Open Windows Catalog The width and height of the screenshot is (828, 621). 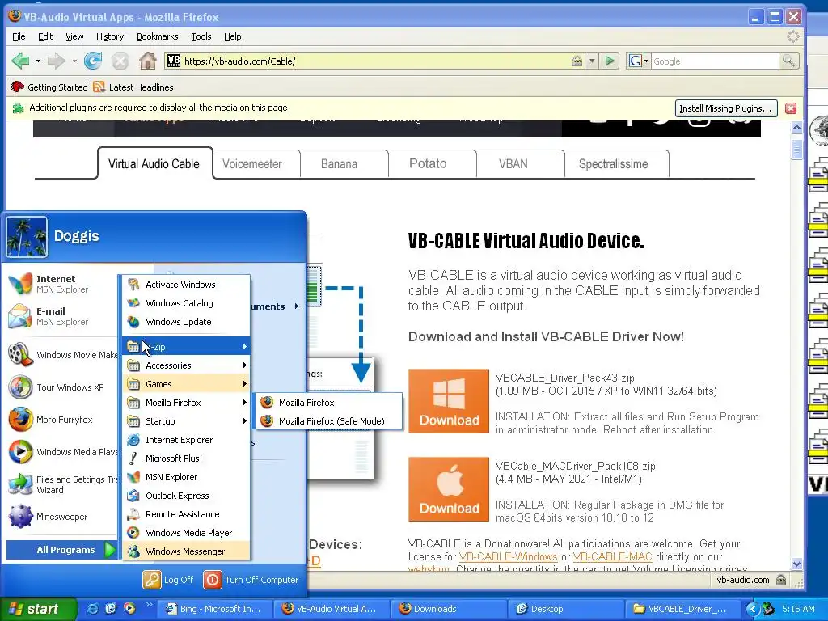186,303
